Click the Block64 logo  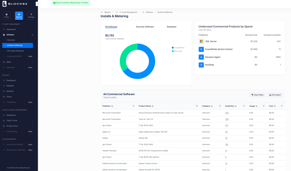pyautogui.click(x=15, y=4)
